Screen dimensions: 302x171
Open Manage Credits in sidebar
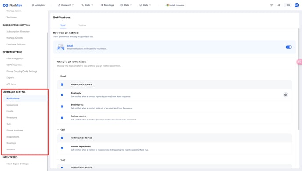[x=14, y=38]
